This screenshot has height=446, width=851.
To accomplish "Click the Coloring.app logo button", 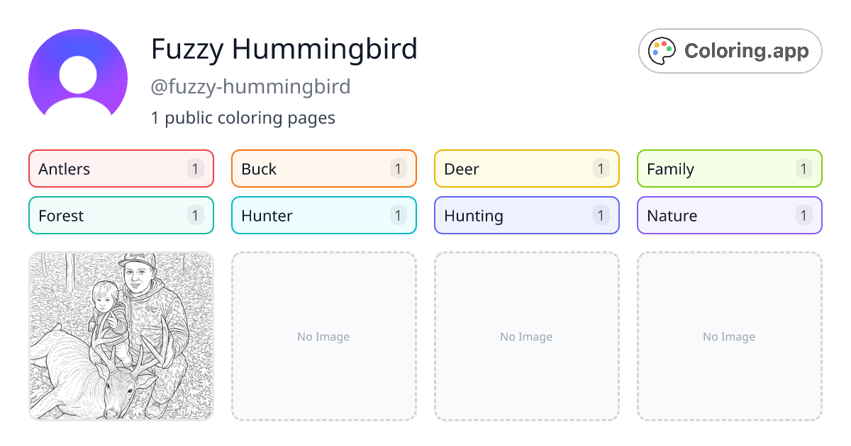I will (x=730, y=50).
